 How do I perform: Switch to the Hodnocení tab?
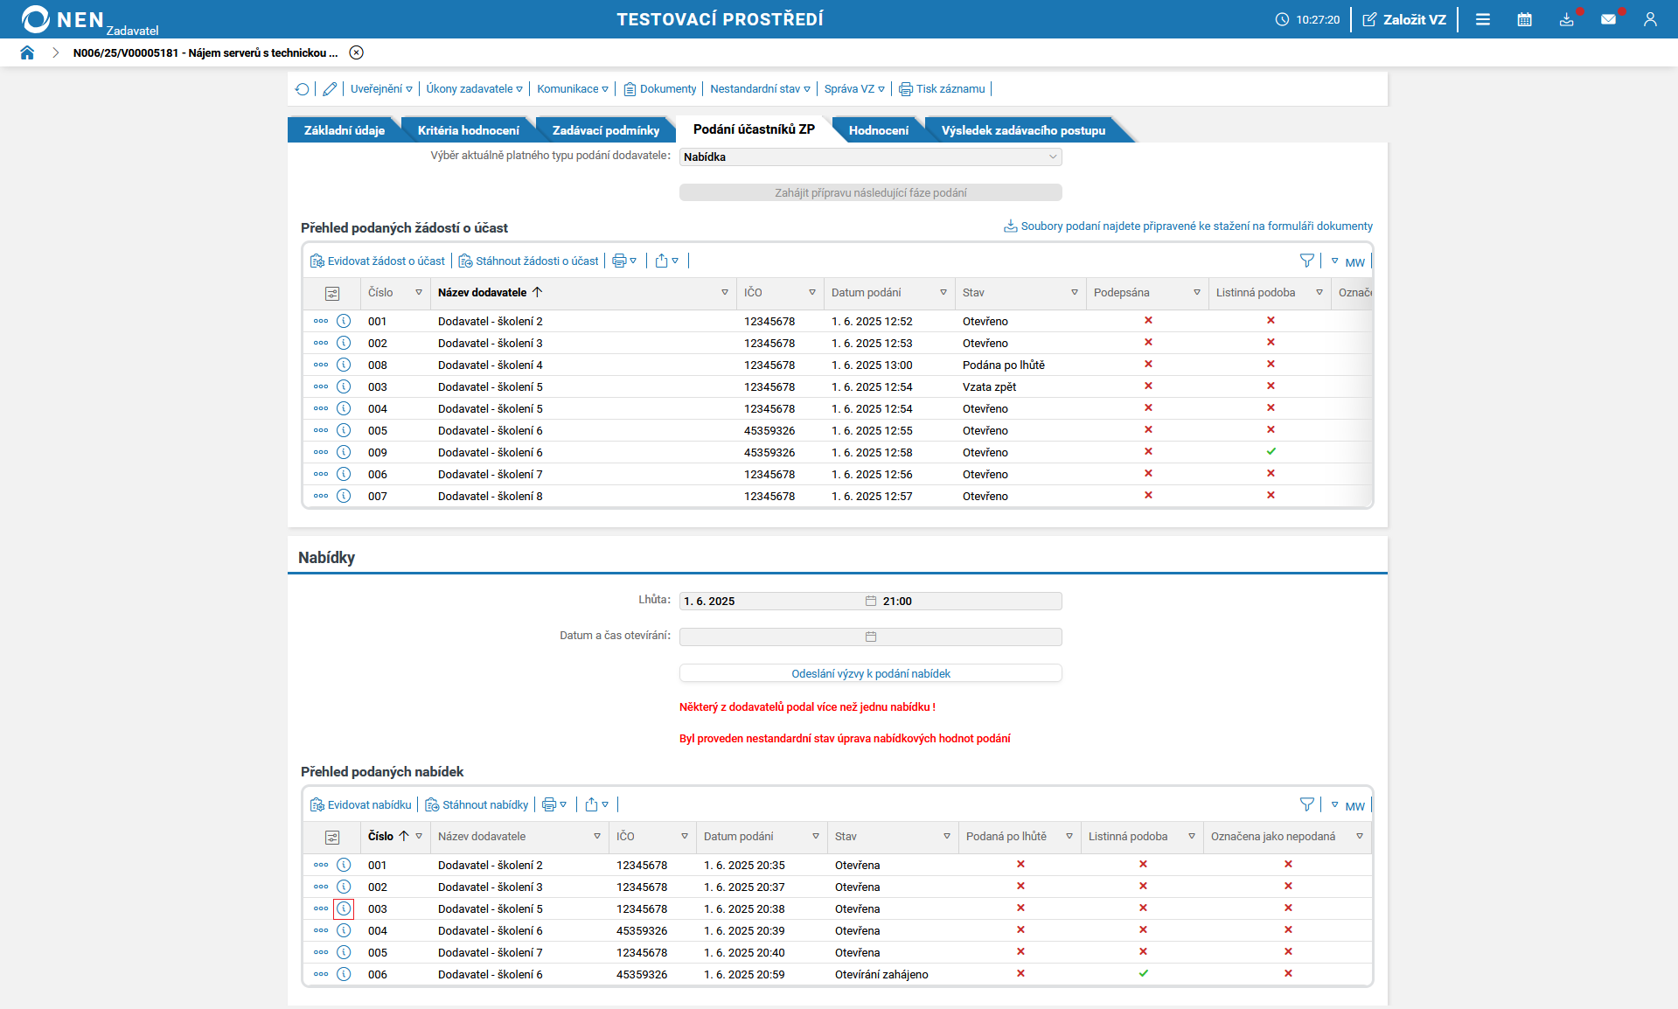(878, 130)
